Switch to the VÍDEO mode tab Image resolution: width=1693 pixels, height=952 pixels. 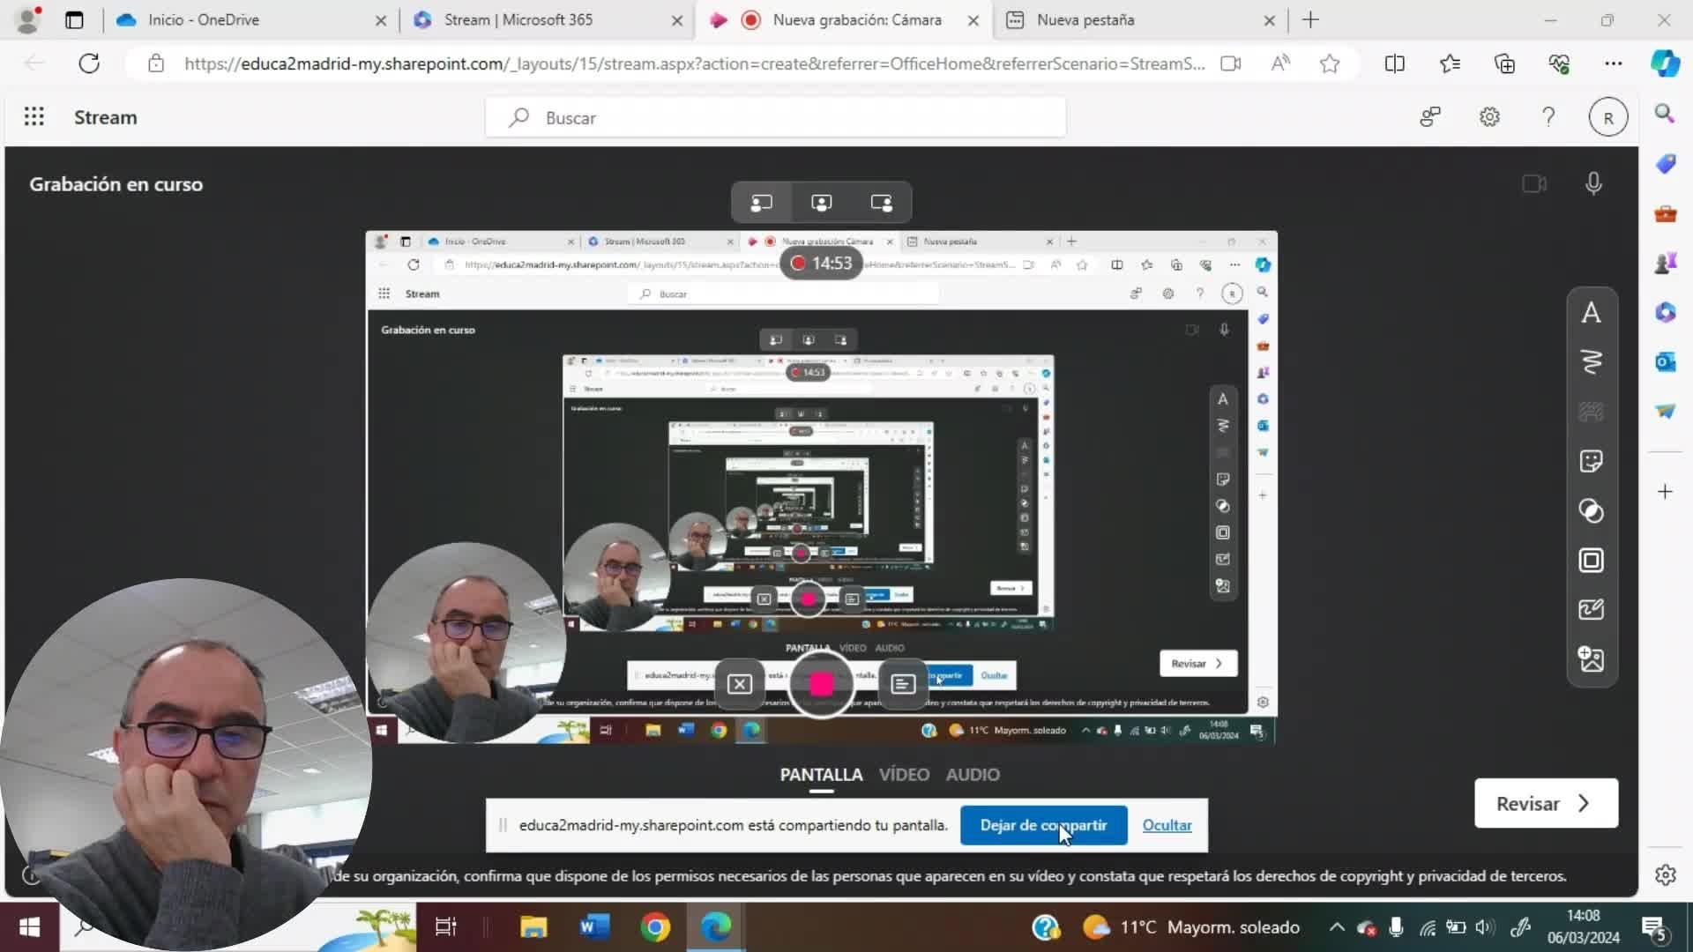(x=904, y=774)
